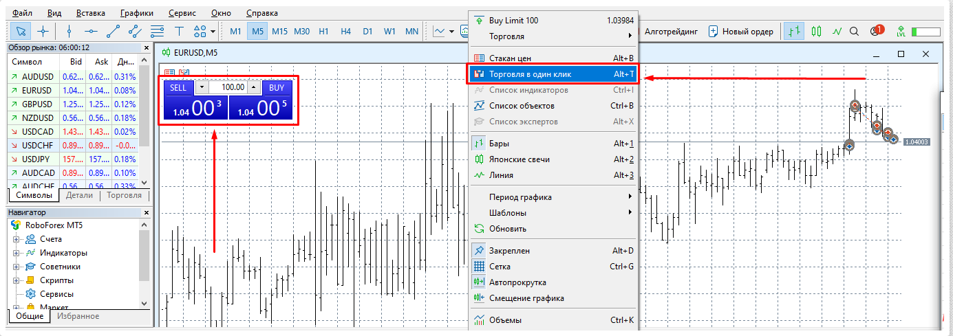Select the arrow cursor tool
Image resolution: width=953 pixels, height=336 pixels.
click(21, 31)
